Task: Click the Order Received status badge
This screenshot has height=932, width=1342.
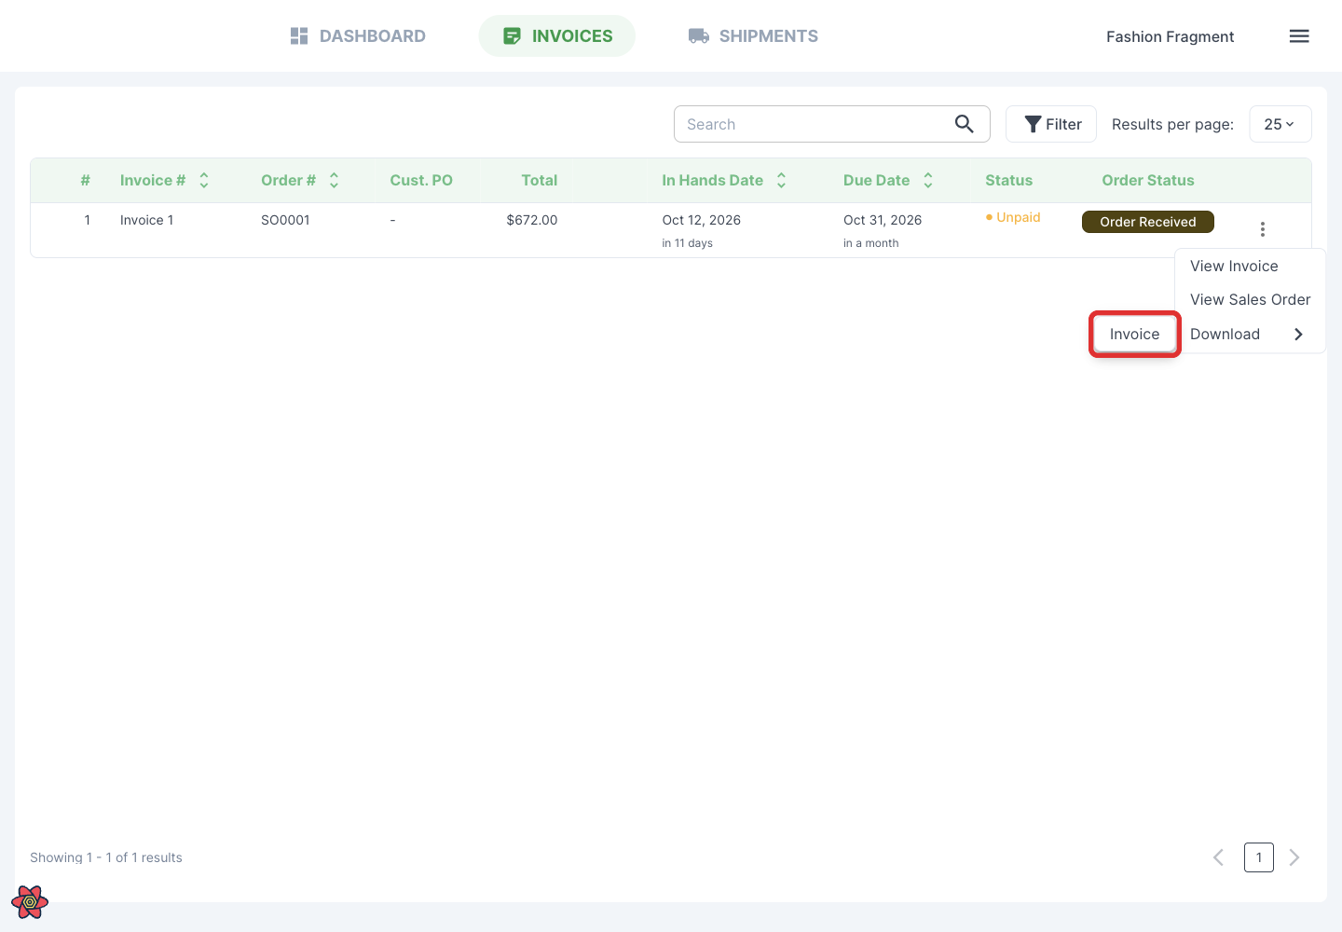Action: click(x=1148, y=222)
